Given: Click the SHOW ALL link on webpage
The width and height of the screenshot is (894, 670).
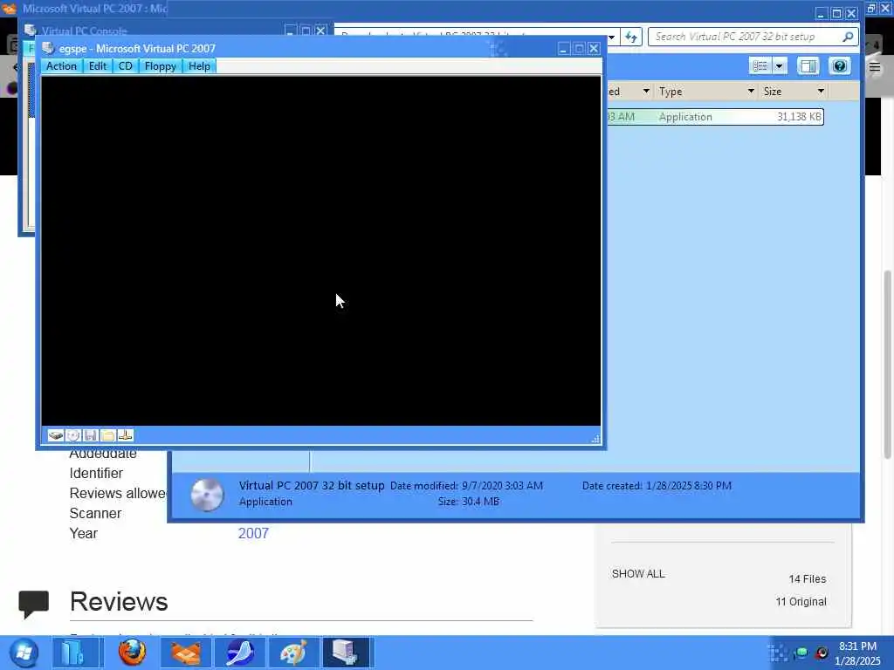Looking at the screenshot, I should pos(638,574).
